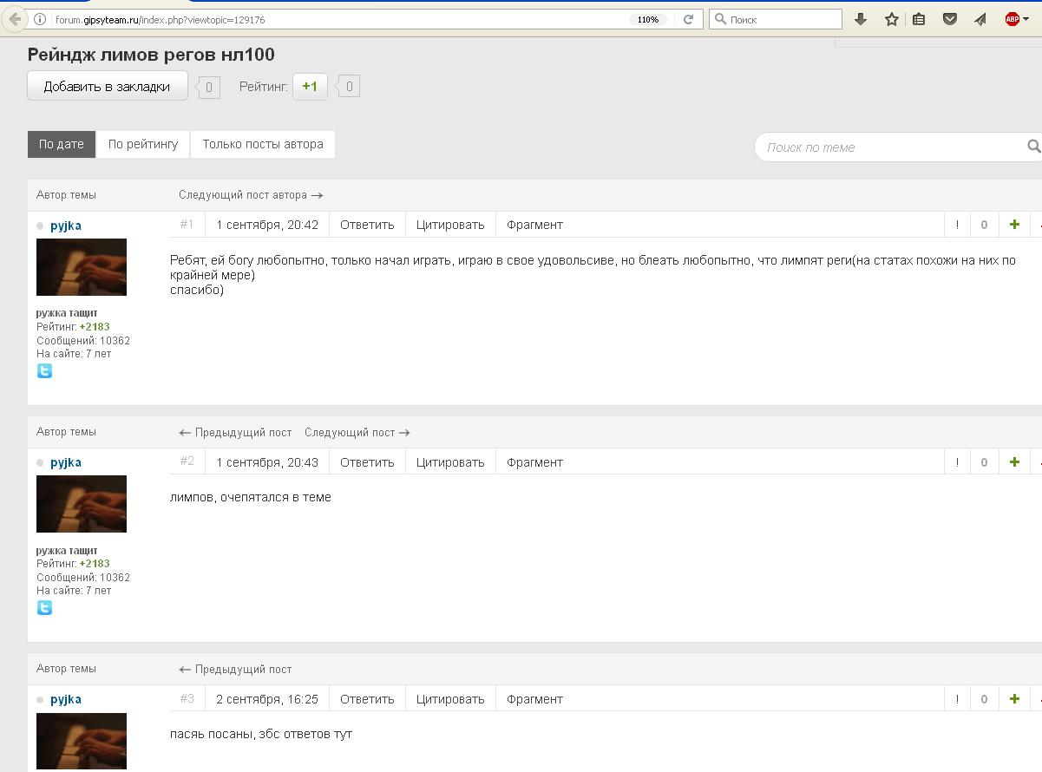Go to Следующий пост link above post #2
This screenshot has width=1042, height=772.
(x=357, y=432)
